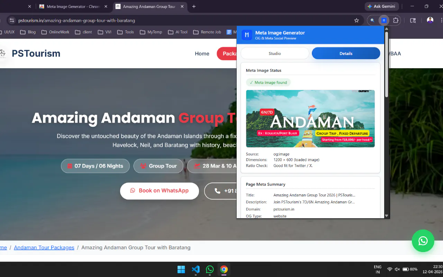Click the phone number call button
This screenshot has width=443, height=277.
coord(221,191)
